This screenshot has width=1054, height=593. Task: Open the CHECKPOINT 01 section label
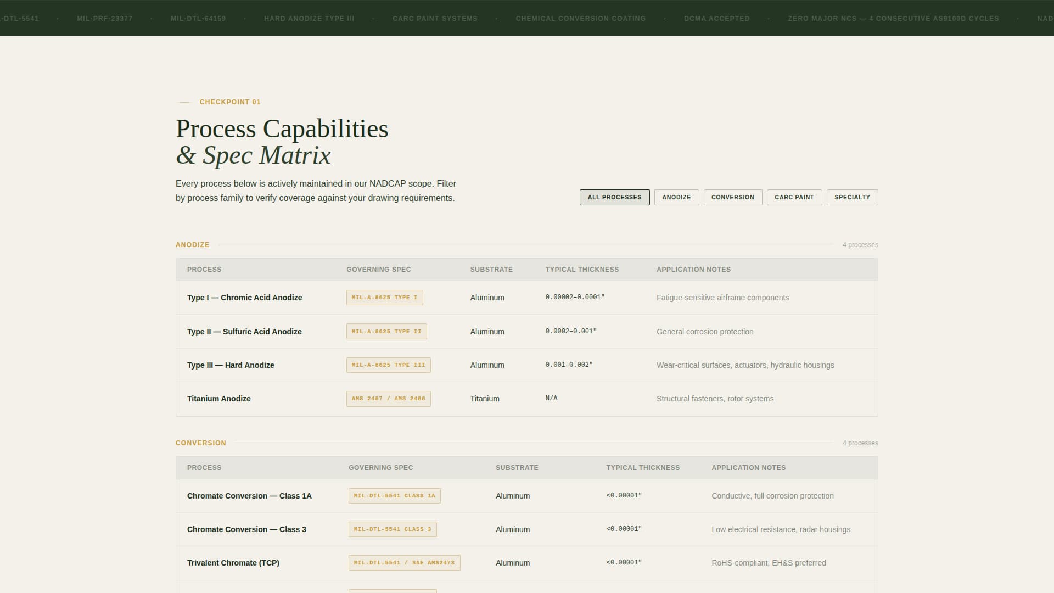point(229,102)
